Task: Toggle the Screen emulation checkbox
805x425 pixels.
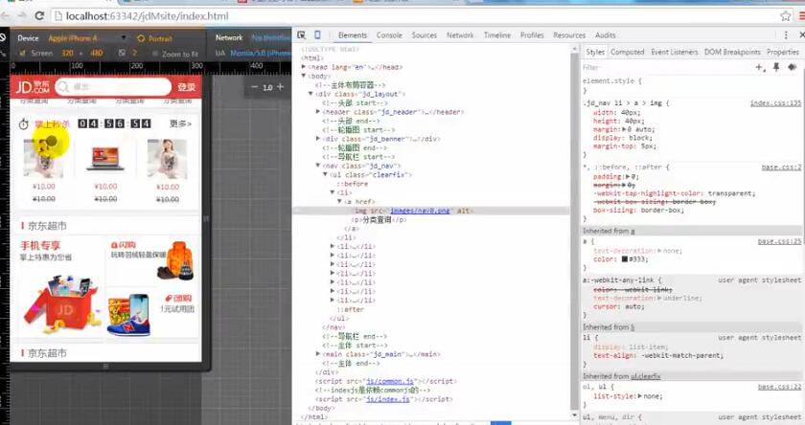Action: (22, 53)
